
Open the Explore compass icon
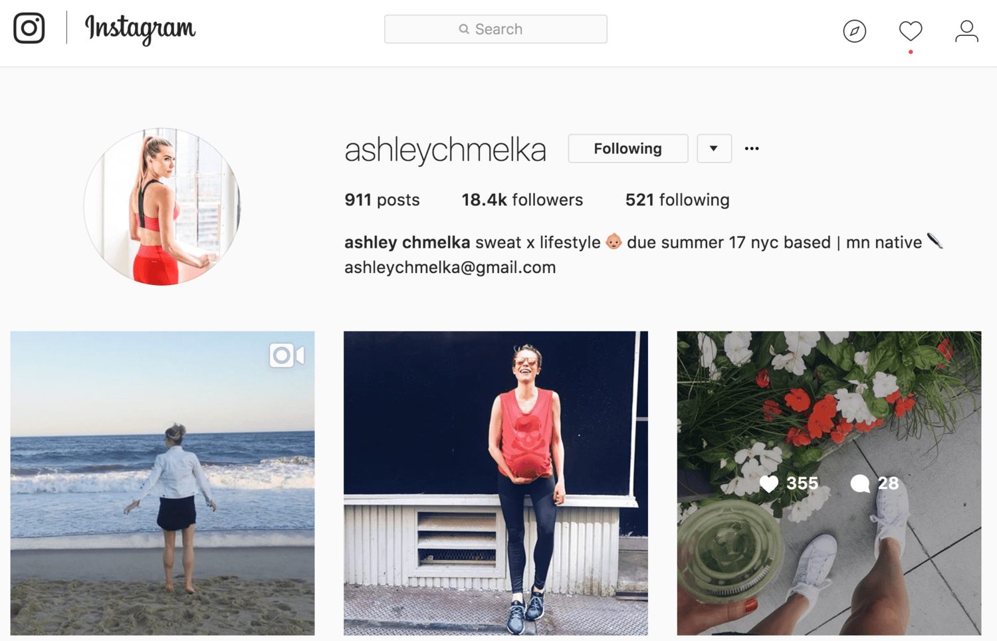tap(854, 31)
